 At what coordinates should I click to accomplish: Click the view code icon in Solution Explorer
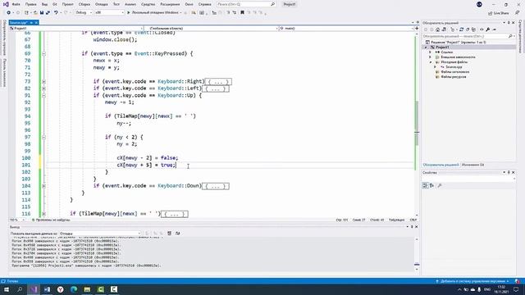pos(482,29)
